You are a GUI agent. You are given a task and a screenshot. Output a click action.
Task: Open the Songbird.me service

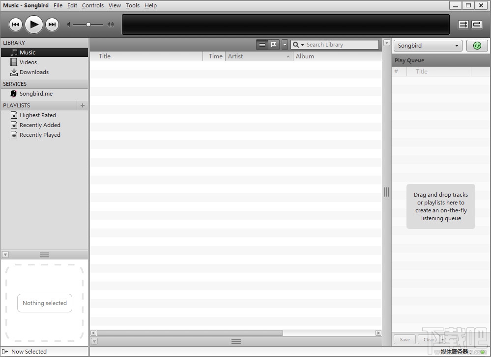[44, 94]
